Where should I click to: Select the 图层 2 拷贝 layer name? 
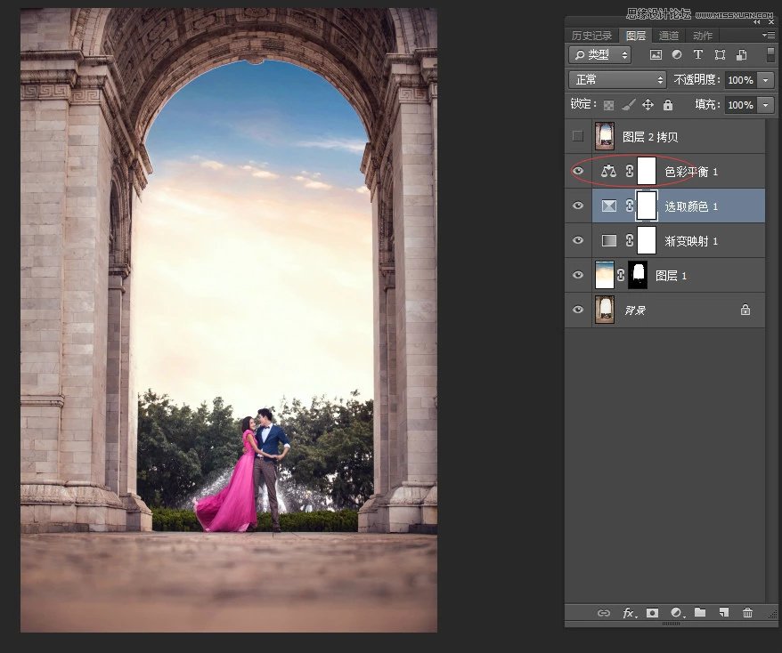[650, 137]
